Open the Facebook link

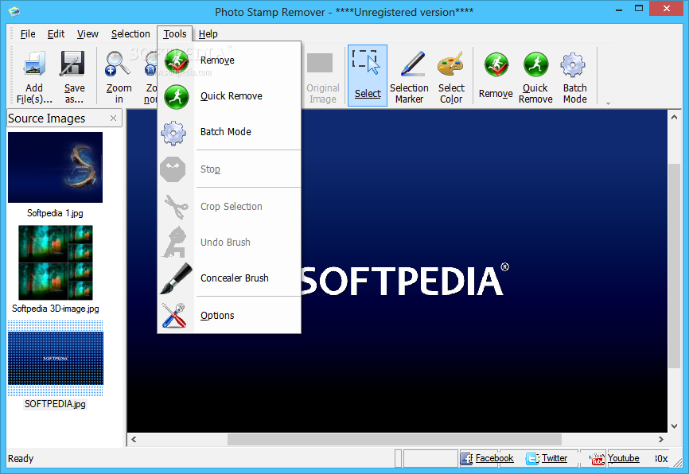(x=494, y=458)
